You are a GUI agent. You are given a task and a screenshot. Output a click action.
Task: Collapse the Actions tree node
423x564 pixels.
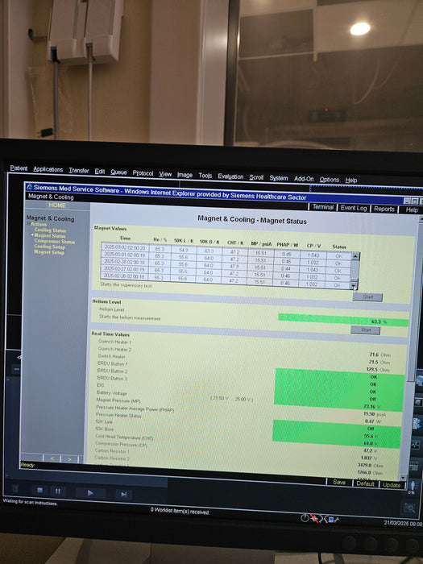pos(28,224)
